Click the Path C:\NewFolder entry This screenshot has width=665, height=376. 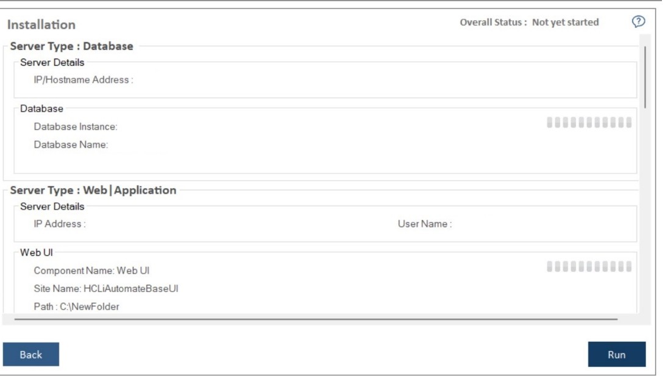[76, 307]
